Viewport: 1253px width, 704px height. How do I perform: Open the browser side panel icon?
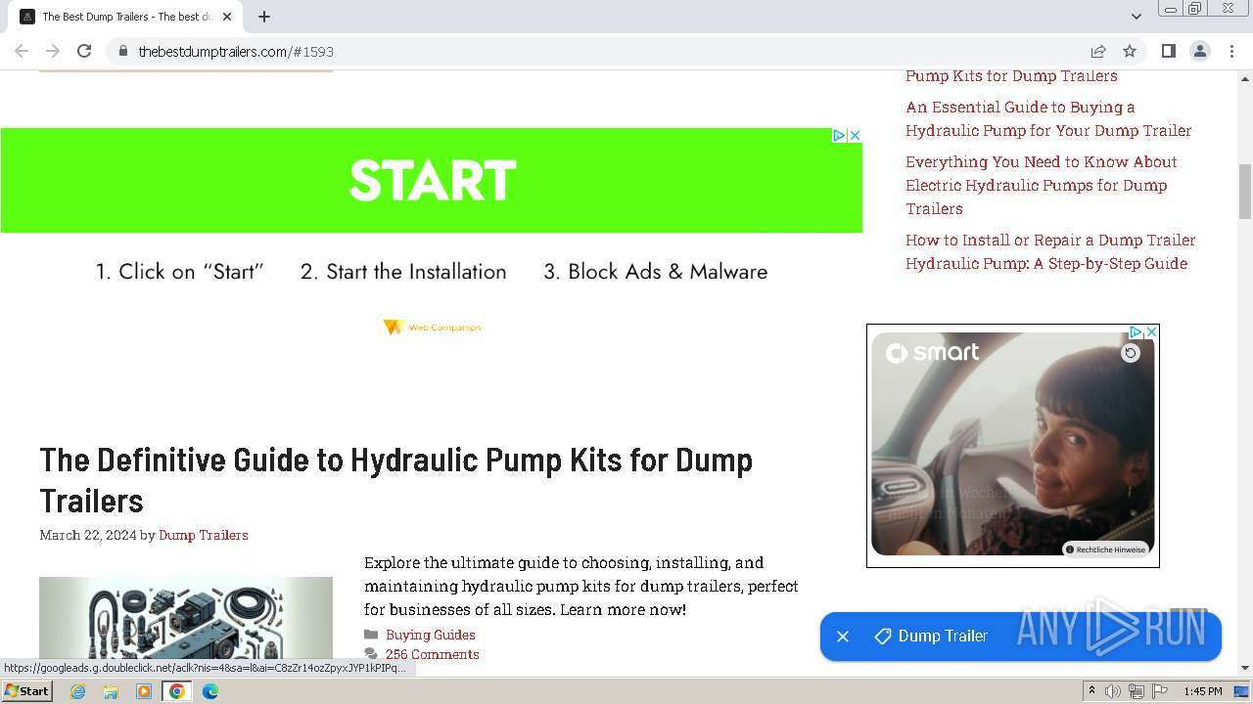coord(1169,51)
